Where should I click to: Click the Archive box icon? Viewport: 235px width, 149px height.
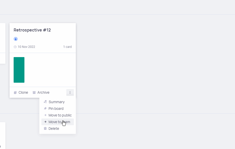coord(34,92)
